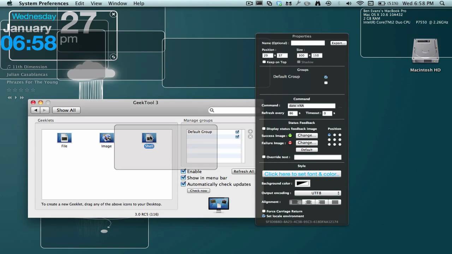The width and height of the screenshot is (452, 254).
Task: Go back with the left arrow button
Action: (35, 110)
